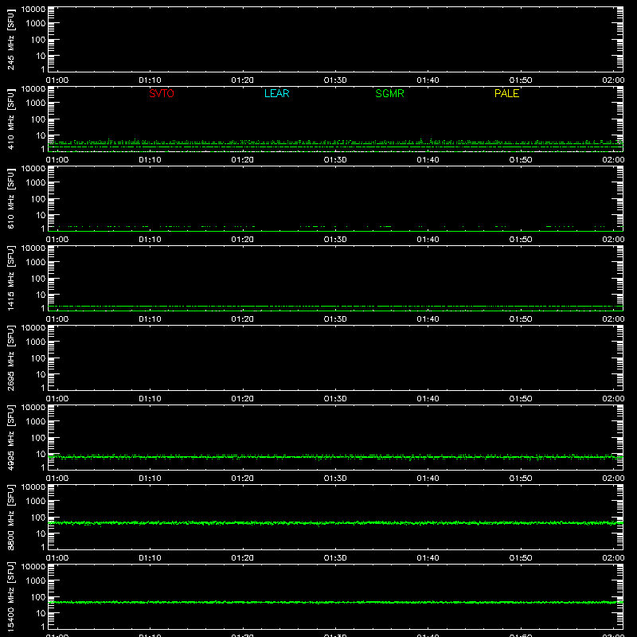
Task: Click 01:10 time label below 410 MHz panel
Action: (x=150, y=160)
